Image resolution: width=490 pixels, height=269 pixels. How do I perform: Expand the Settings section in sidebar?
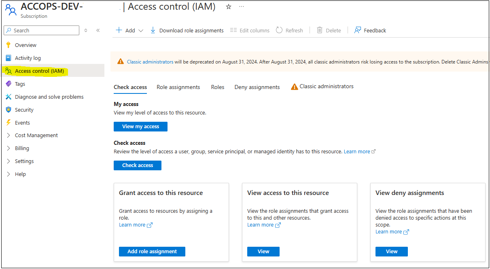click(x=24, y=161)
